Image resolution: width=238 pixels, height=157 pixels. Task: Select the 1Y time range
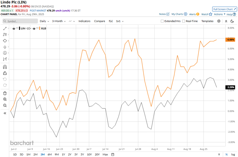coord(63,154)
